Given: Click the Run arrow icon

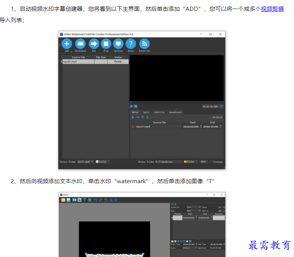Looking at the screenshot, I should tap(94, 44).
